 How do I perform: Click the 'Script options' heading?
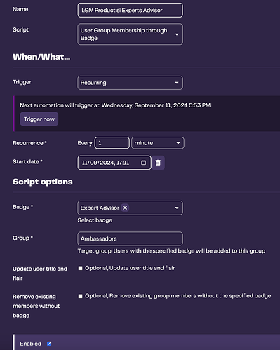[43, 182]
